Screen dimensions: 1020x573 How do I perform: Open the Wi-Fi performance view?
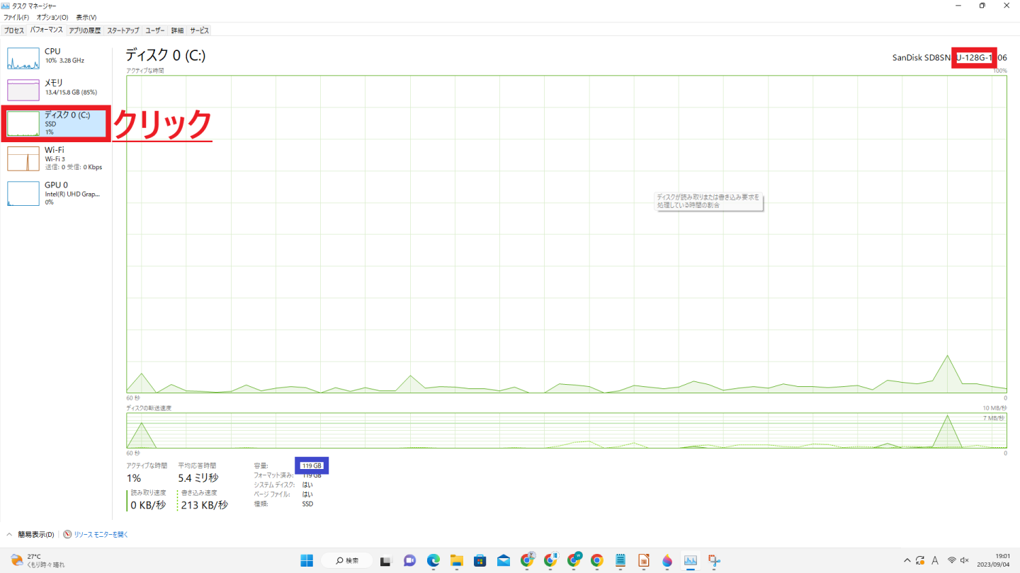point(57,158)
